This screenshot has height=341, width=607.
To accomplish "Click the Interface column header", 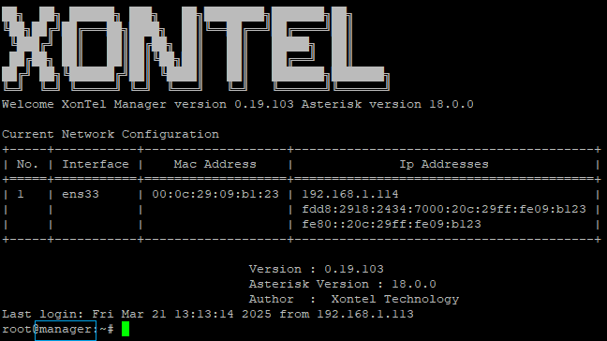I will pyautogui.click(x=96, y=164).
